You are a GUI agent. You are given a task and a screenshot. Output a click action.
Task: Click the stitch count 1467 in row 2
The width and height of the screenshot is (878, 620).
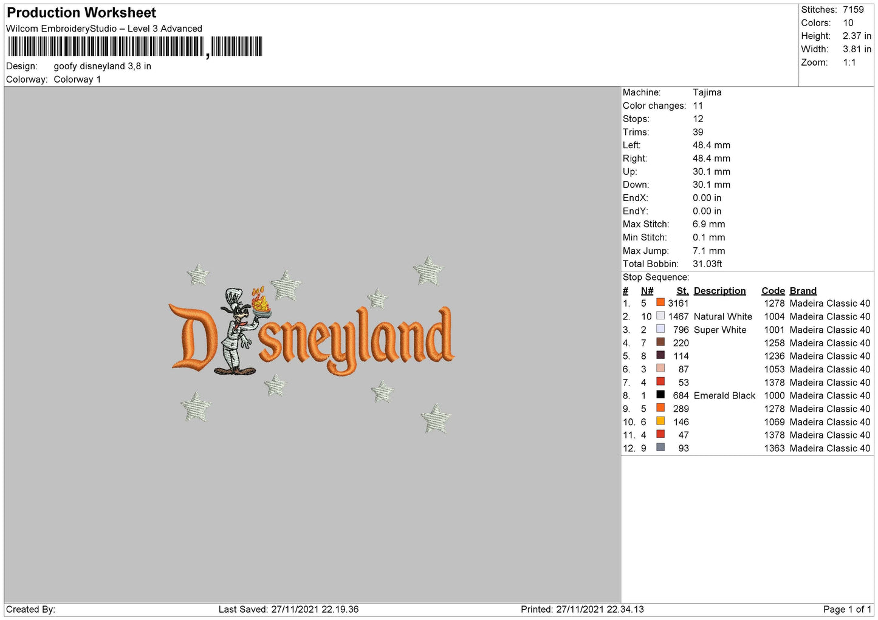678,317
